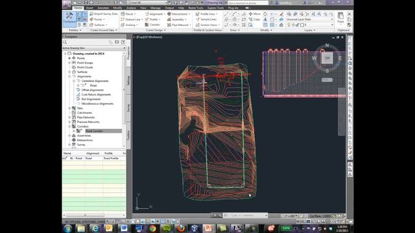This screenshot has width=415, height=233.
Task: Select Rail Alignments in tree
Action: [x=91, y=99]
